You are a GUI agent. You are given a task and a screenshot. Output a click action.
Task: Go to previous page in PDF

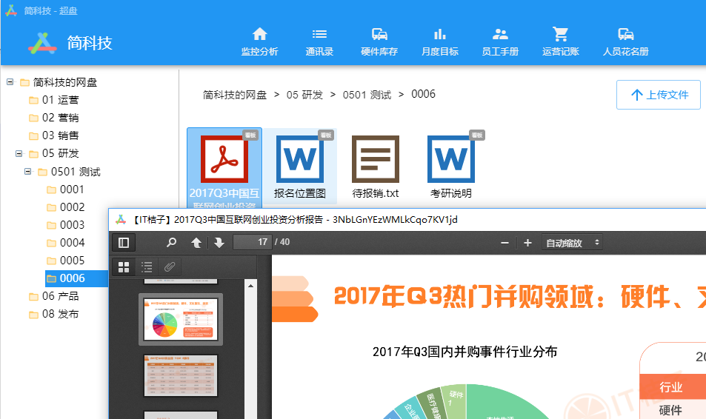click(x=196, y=243)
